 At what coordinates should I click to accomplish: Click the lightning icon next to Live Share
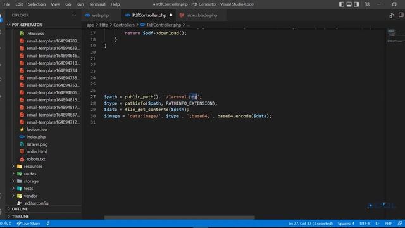pyautogui.click(x=48, y=224)
